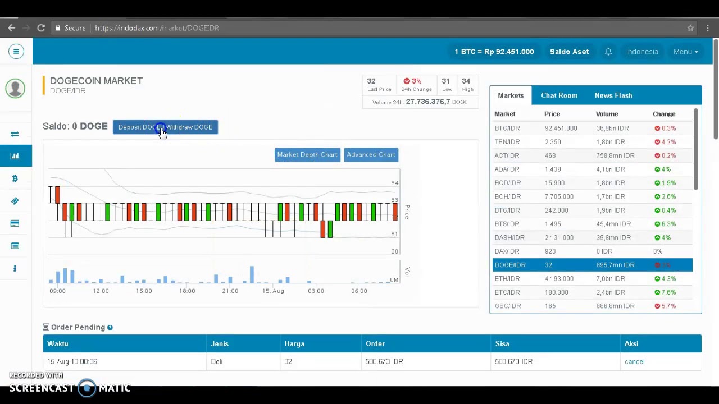Open the notification bell
The height and width of the screenshot is (404, 719).
pos(608,52)
